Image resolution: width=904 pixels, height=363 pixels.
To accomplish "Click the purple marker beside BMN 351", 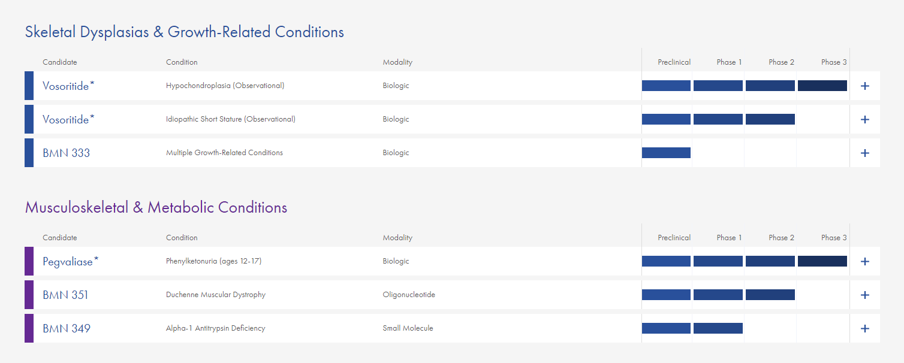I will click(29, 295).
